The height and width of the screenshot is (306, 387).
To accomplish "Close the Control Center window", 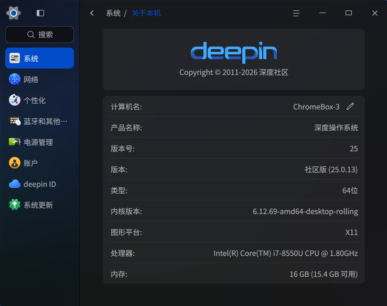I will click(374, 13).
